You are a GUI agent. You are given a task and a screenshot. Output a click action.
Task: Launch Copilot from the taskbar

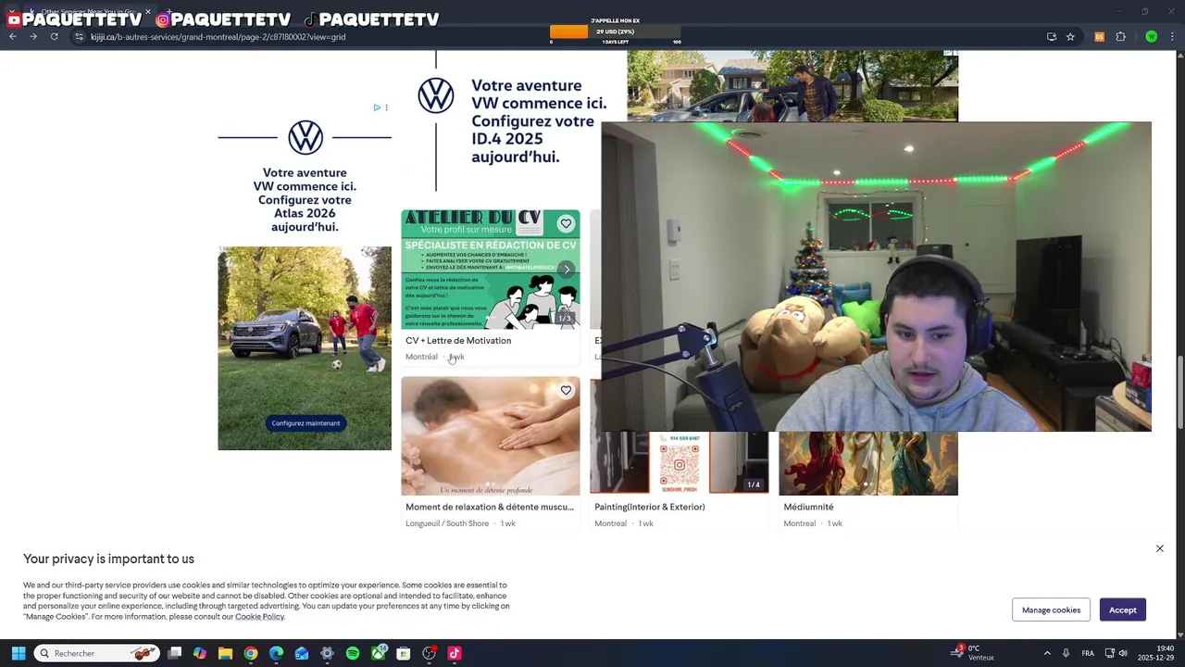(x=200, y=653)
